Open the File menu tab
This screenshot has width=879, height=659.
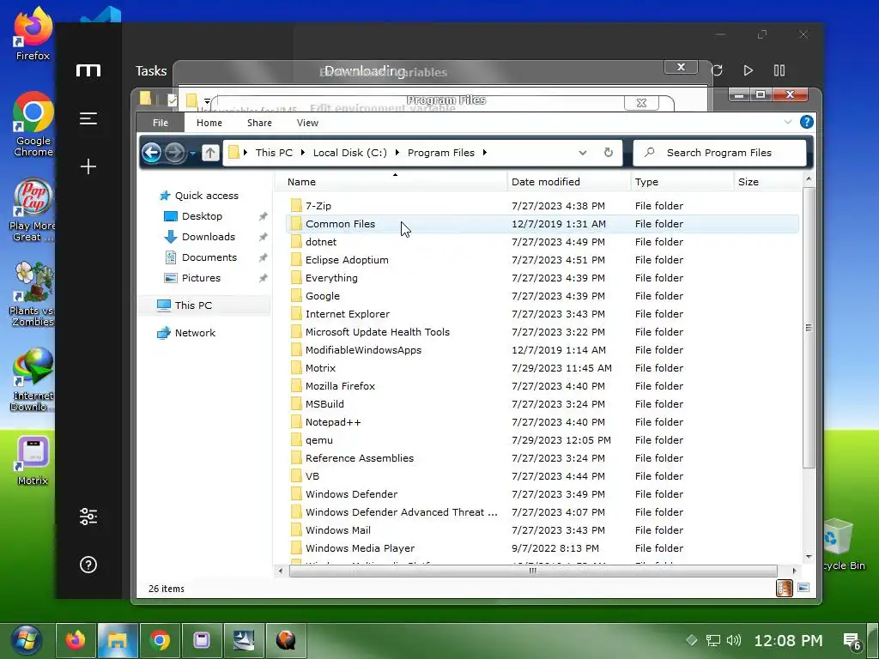tap(161, 123)
